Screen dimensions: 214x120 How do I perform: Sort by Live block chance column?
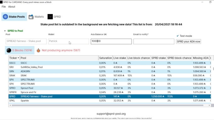coord(139,58)
